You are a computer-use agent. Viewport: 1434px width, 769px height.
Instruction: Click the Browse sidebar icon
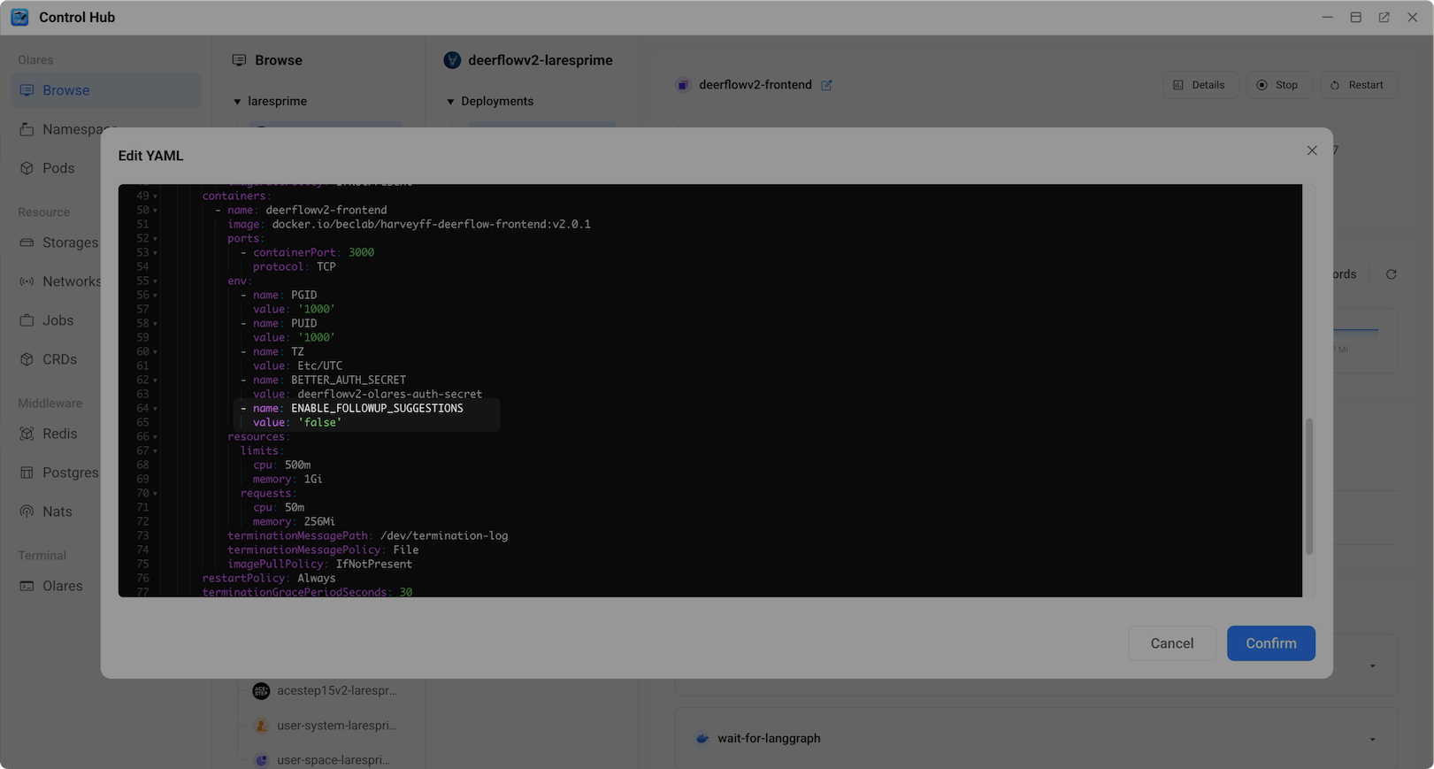pyautogui.click(x=27, y=90)
